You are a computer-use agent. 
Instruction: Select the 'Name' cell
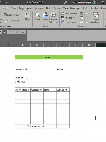tap(23, 78)
